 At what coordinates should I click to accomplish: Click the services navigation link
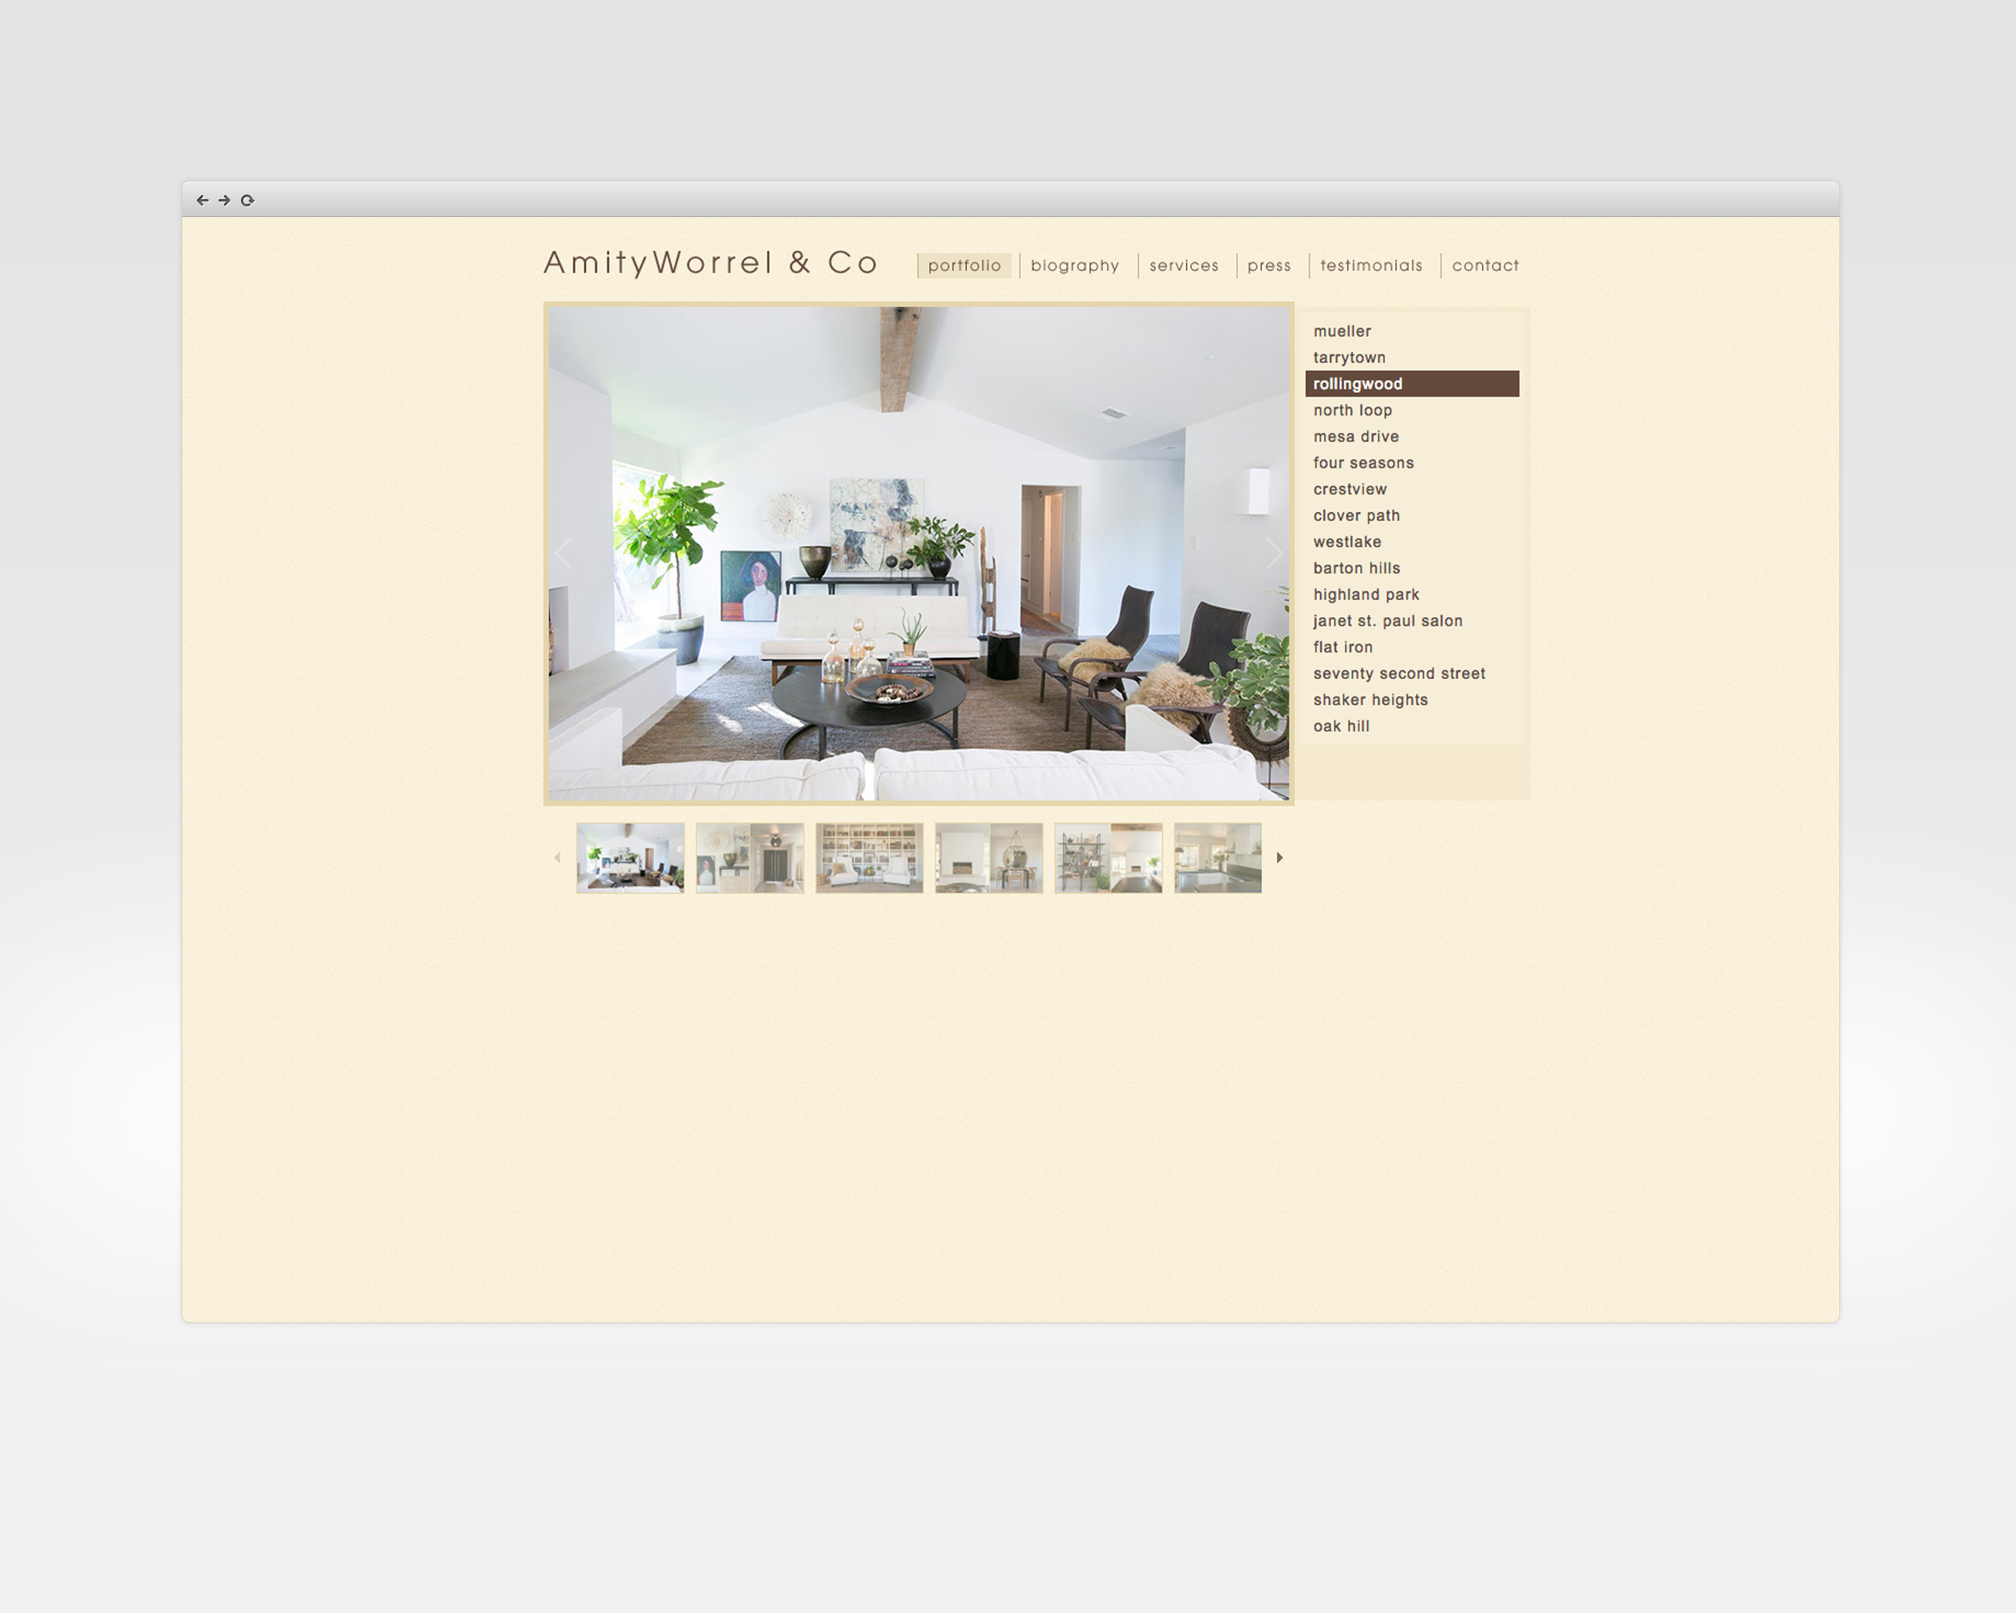point(1185,265)
